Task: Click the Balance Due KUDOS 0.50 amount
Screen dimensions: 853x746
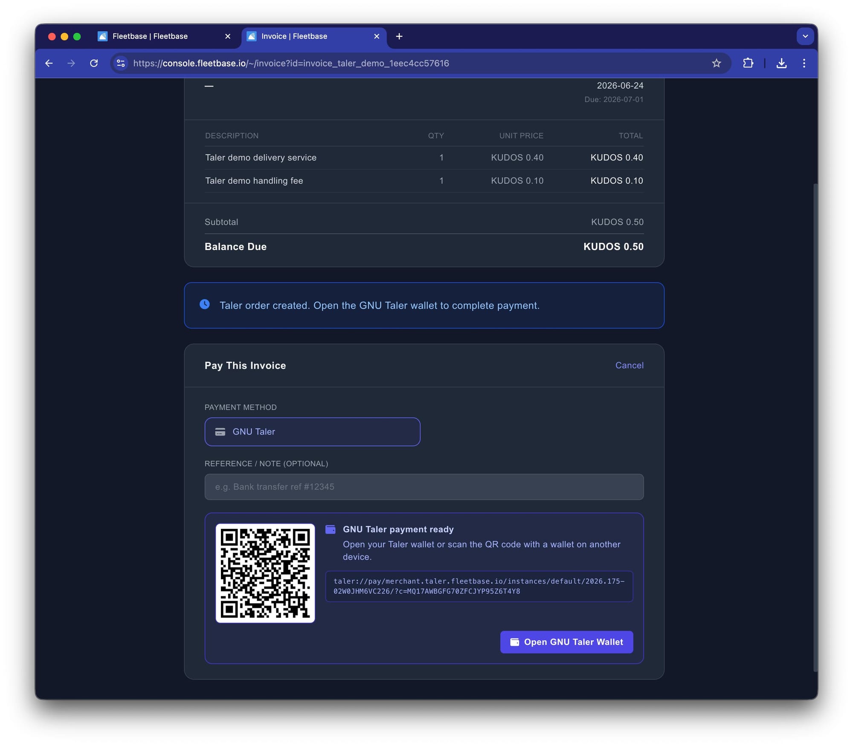Action: [x=613, y=247]
